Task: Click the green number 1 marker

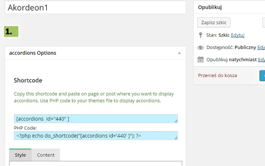Action: [x=11, y=31]
